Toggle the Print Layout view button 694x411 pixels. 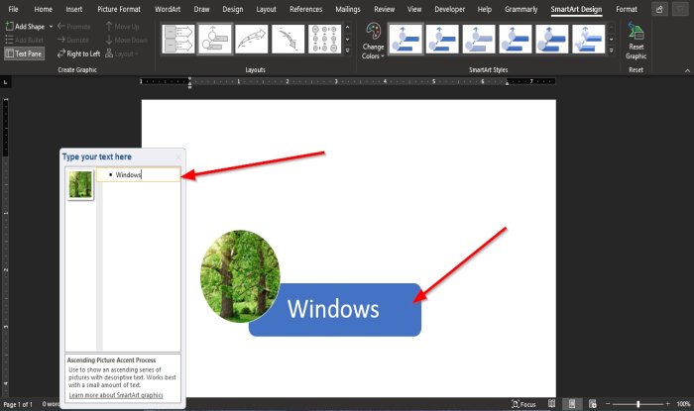click(572, 404)
